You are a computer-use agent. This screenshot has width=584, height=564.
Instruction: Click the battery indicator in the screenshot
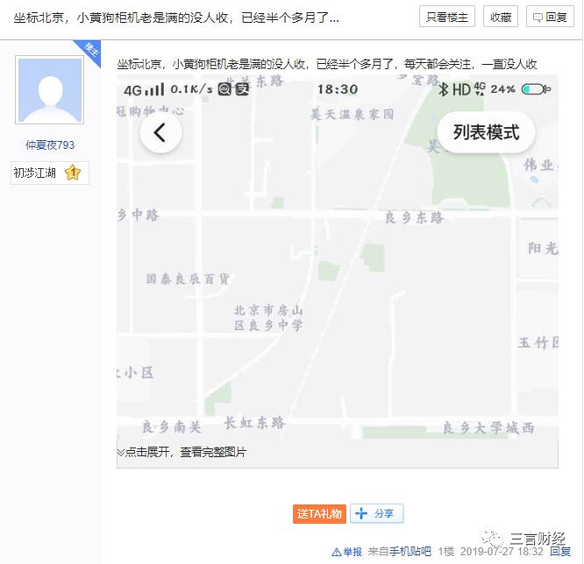536,89
